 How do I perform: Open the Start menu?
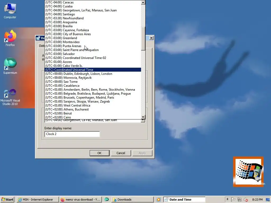click(7, 200)
